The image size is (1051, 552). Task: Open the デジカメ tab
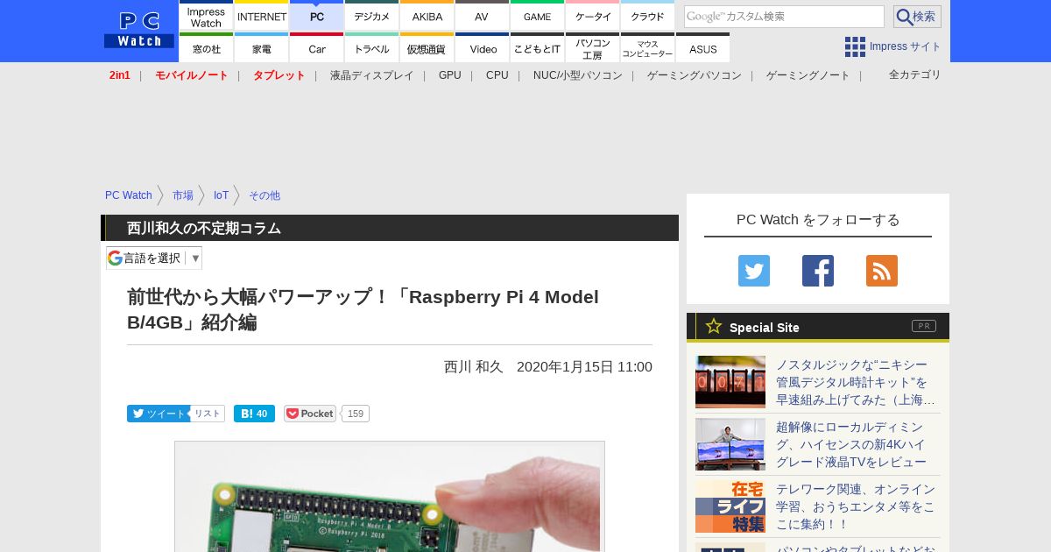tap(372, 15)
